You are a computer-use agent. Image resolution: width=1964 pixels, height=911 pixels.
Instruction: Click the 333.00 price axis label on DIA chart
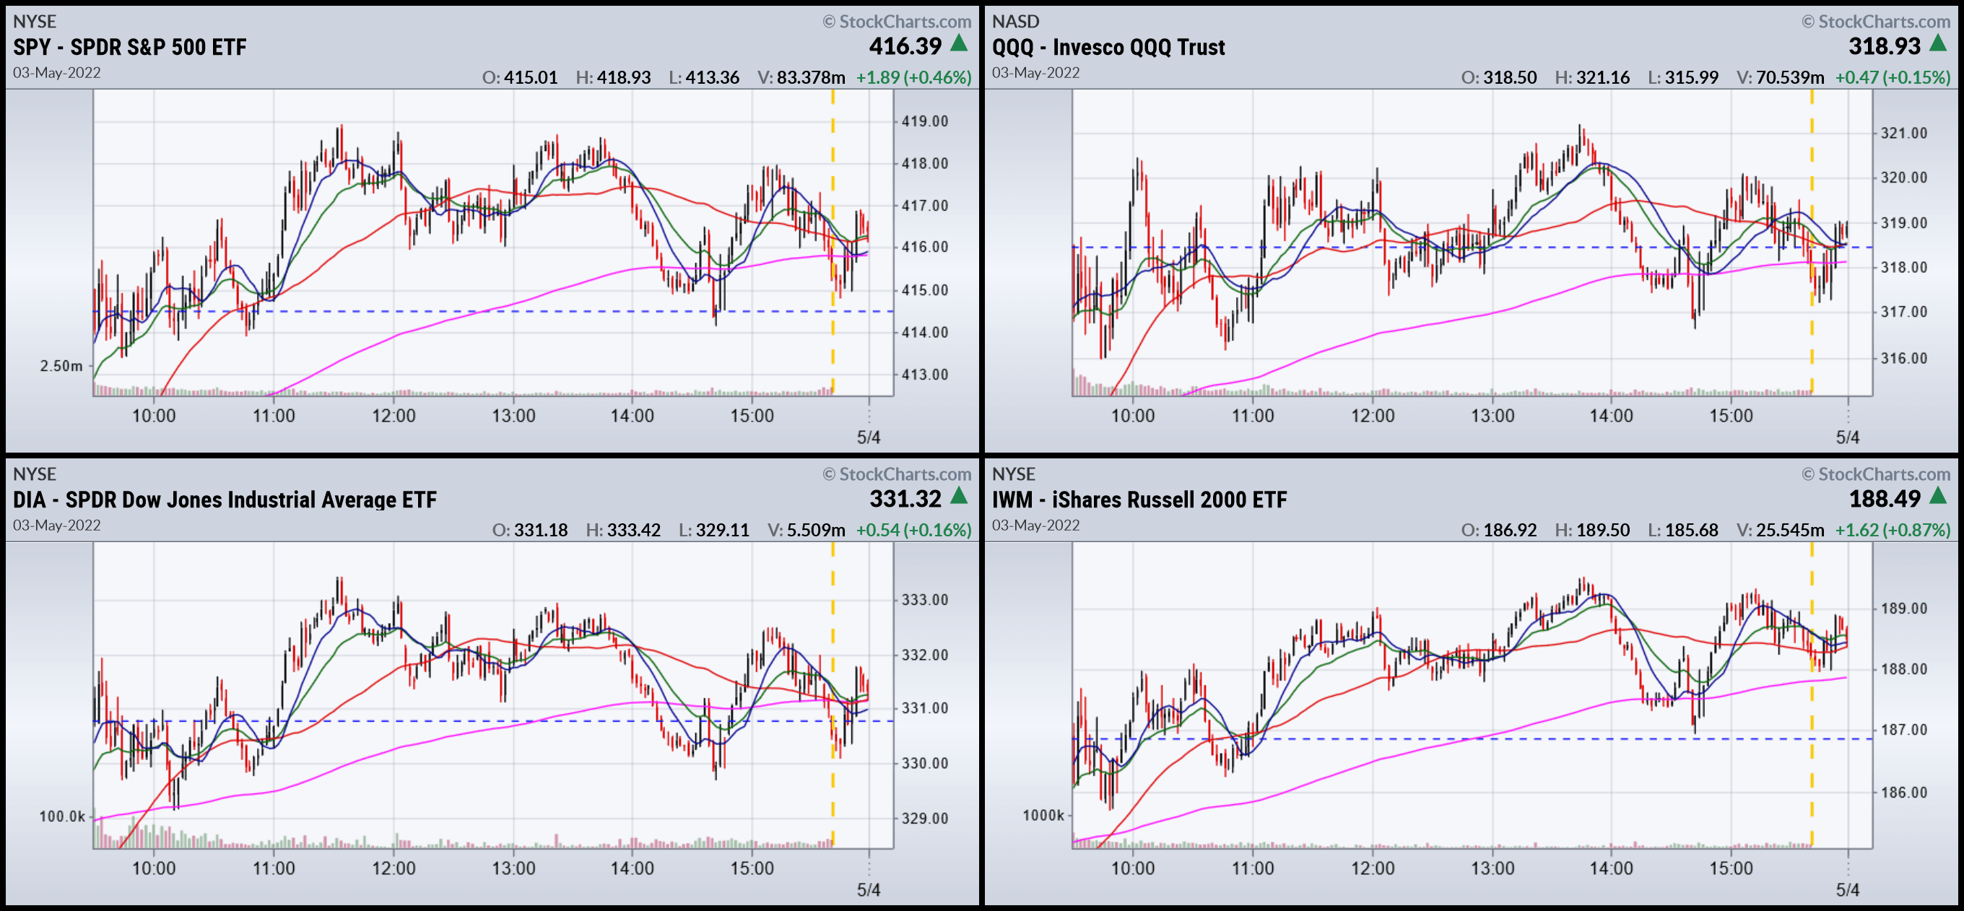point(925,599)
